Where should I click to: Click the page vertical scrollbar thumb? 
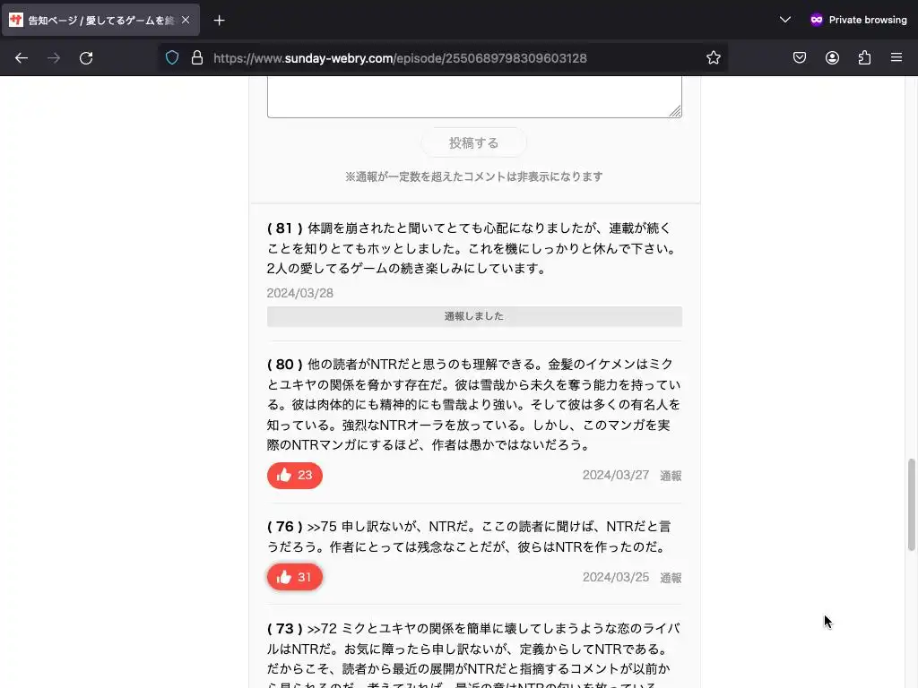pyautogui.click(x=912, y=504)
